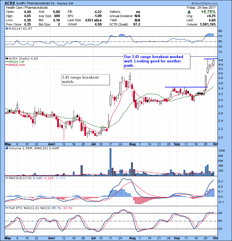
Task: Click the Chg +0.25 value
Action: coord(211,16)
